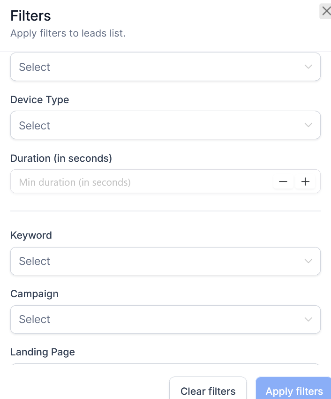
Task: Click the Duration (in seconds) label
Action: point(61,158)
